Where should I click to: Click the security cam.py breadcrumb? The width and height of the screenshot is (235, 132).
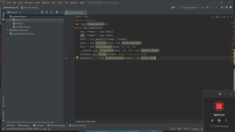[29, 7]
